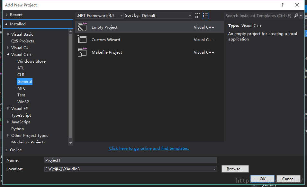Click the tree vertical scrollbar thumb
The width and height of the screenshot is (307, 187).
click(70, 86)
